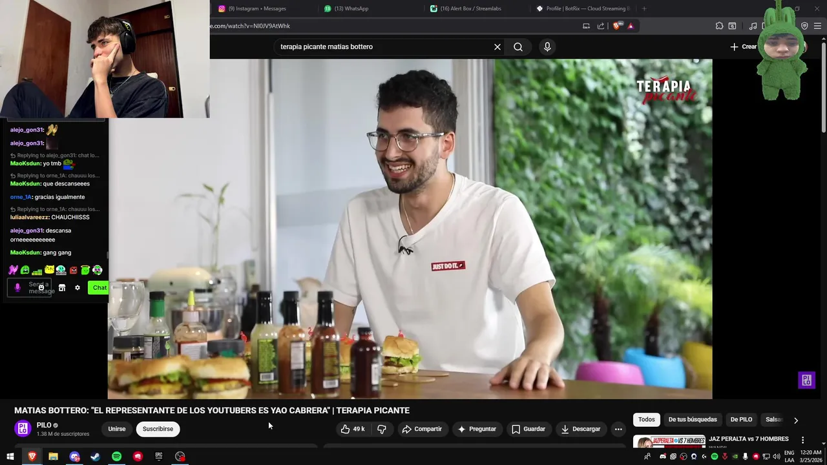The width and height of the screenshot is (827, 465).
Task: Open Steam from the taskbar
Action: (x=95, y=457)
